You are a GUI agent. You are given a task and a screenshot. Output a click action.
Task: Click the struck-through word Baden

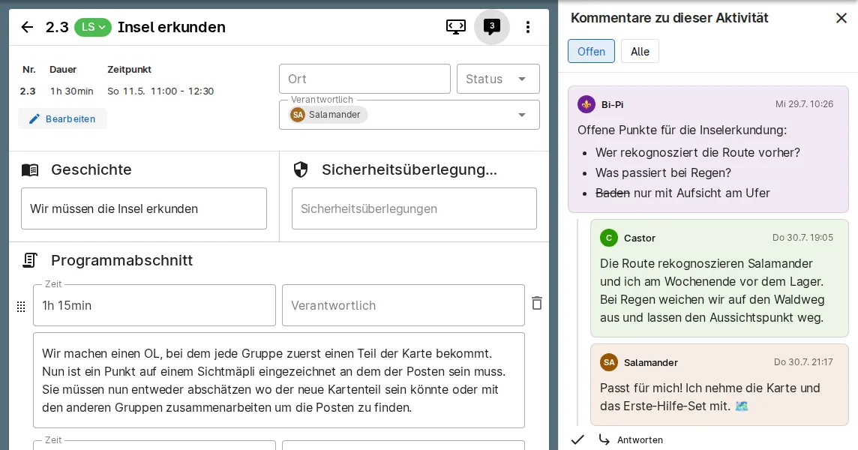pyautogui.click(x=612, y=193)
